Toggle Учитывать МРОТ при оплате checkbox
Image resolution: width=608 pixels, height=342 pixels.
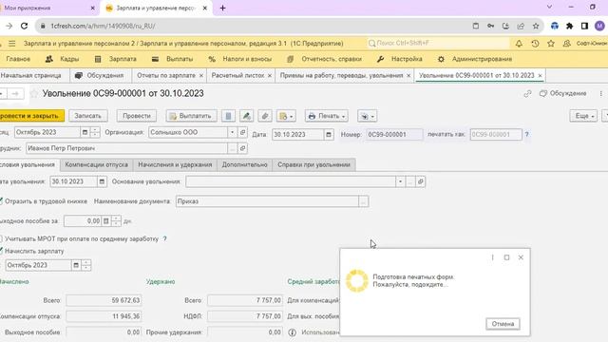[1, 238]
